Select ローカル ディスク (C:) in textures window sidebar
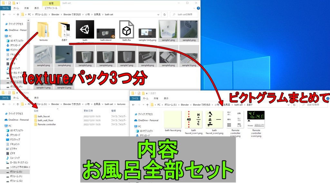330x183 pixels. (17, 162)
